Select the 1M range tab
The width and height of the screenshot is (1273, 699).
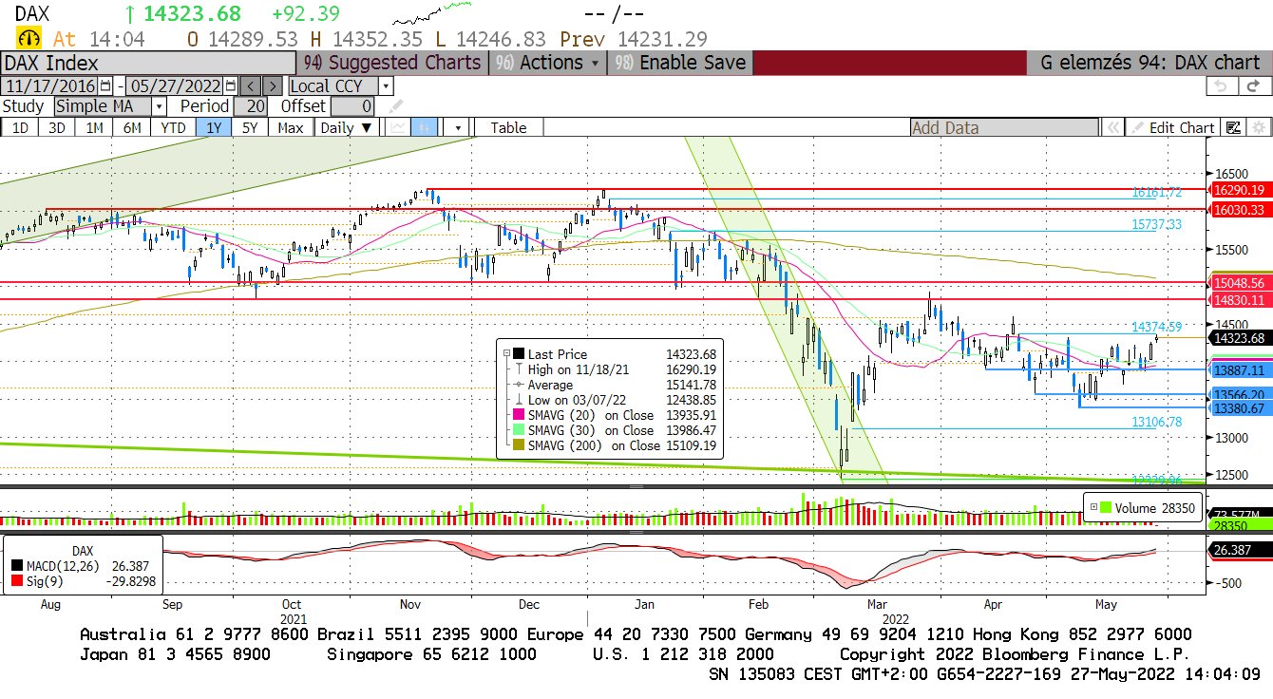point(94,127)
